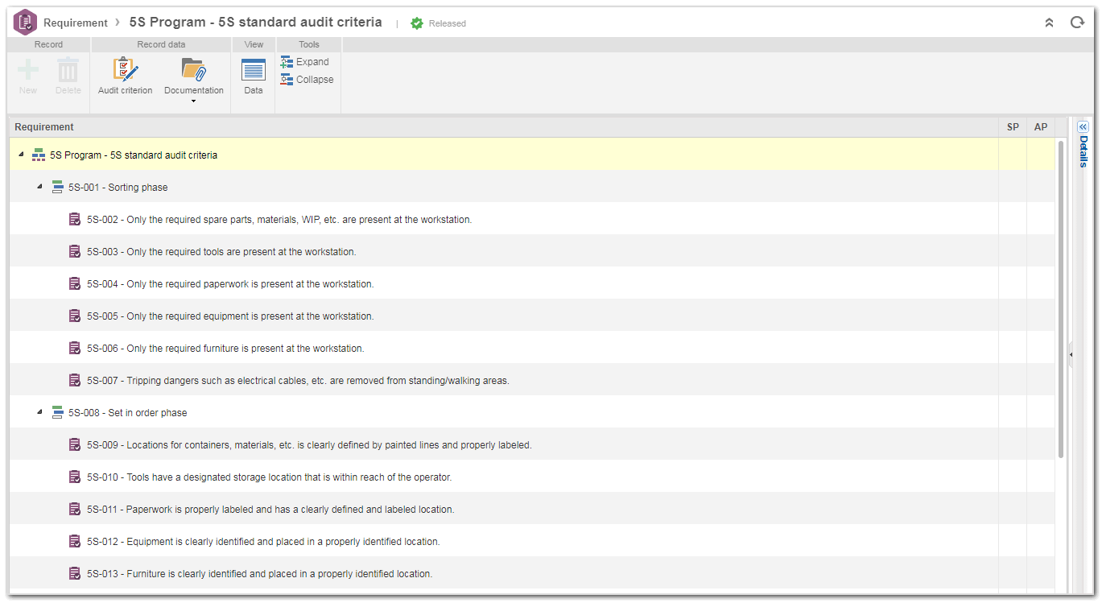Image resolution: width=1102 pixels, height=603 pixels.
Task: Select requirement 5S-007 tripping dangers
Action: click(532, 380)
